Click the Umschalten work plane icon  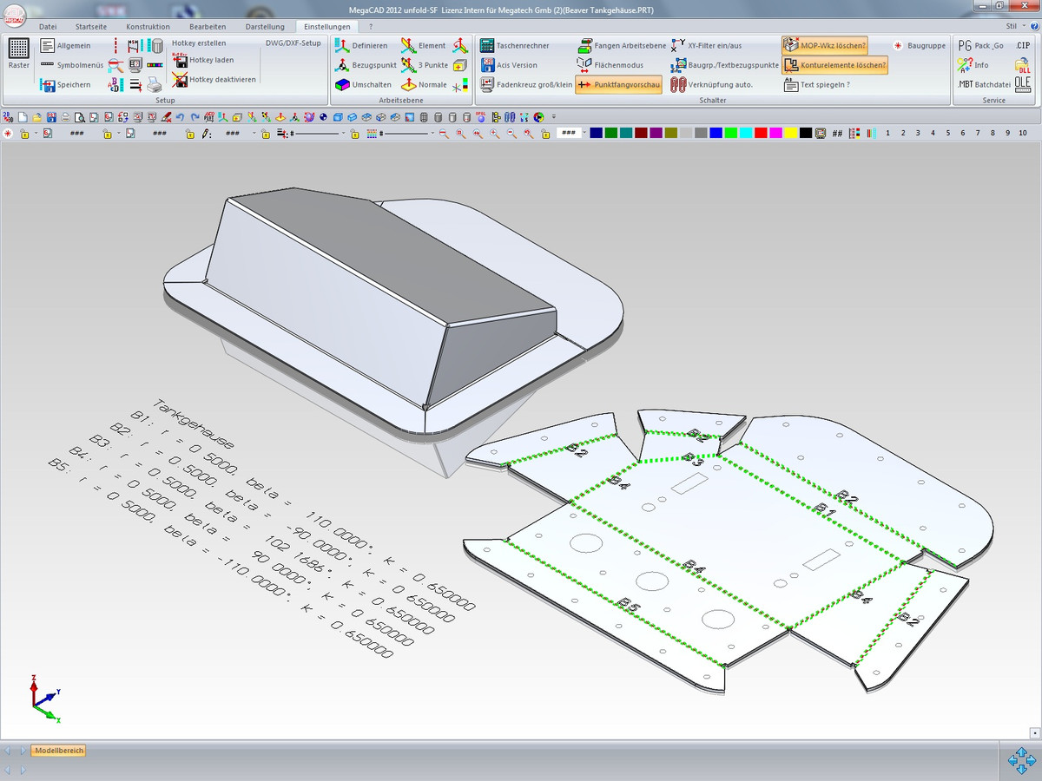pos(342,85)
